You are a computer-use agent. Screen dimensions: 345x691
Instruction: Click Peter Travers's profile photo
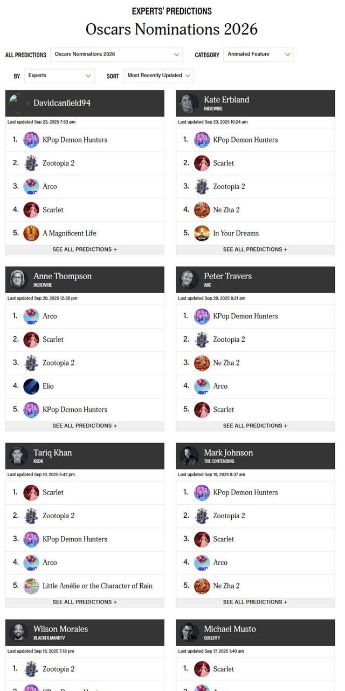(189, 280)
